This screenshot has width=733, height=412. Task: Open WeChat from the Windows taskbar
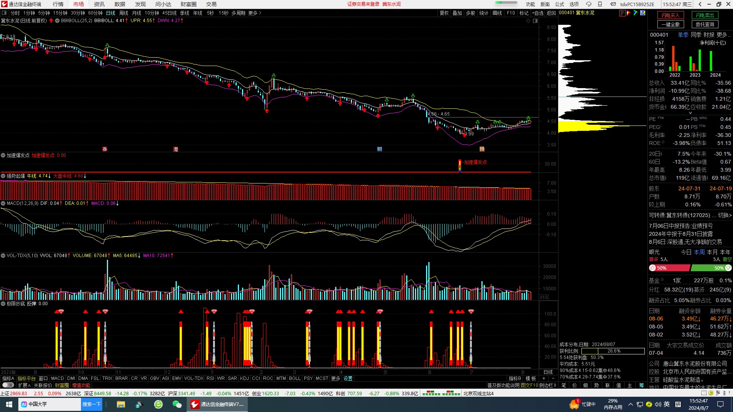[x=177, y=404]
